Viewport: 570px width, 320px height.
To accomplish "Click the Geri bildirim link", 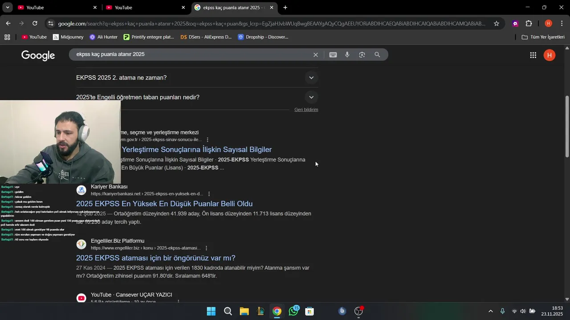I will click(x=306, y=110).
